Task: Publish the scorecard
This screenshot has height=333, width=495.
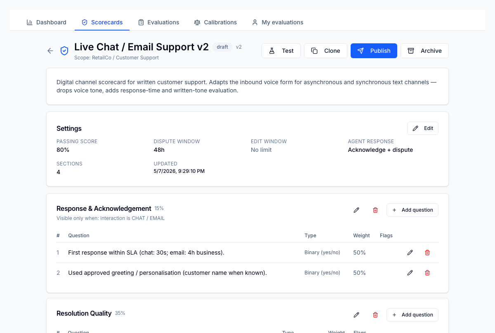Action: coord(374,51)
